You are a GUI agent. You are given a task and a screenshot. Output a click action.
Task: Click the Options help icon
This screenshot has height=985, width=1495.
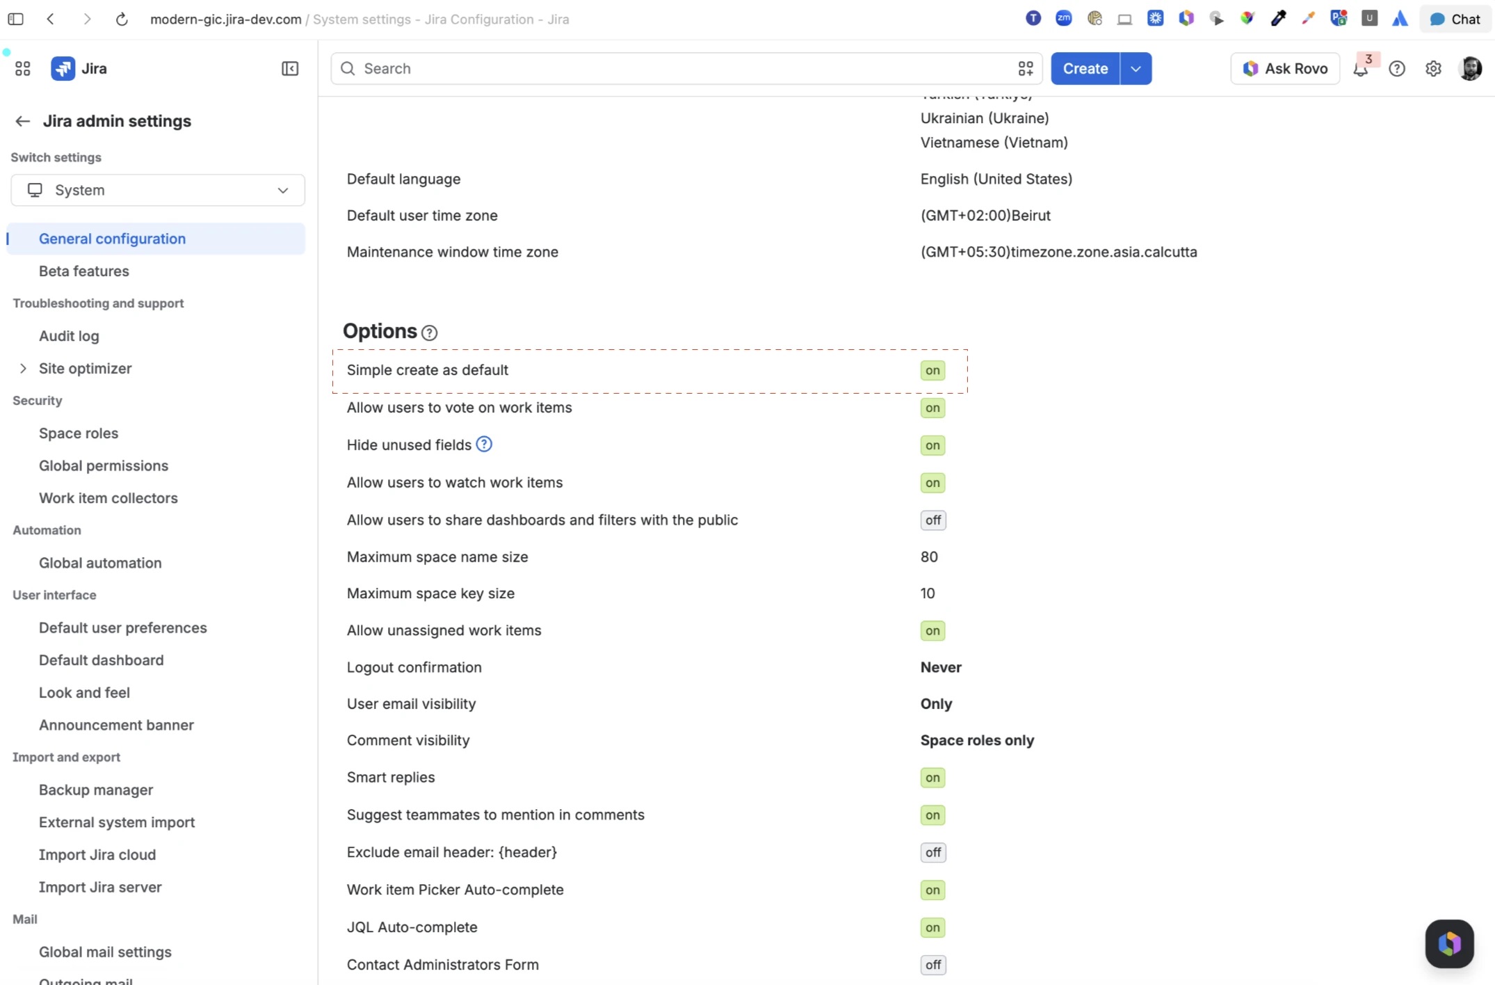430,333
